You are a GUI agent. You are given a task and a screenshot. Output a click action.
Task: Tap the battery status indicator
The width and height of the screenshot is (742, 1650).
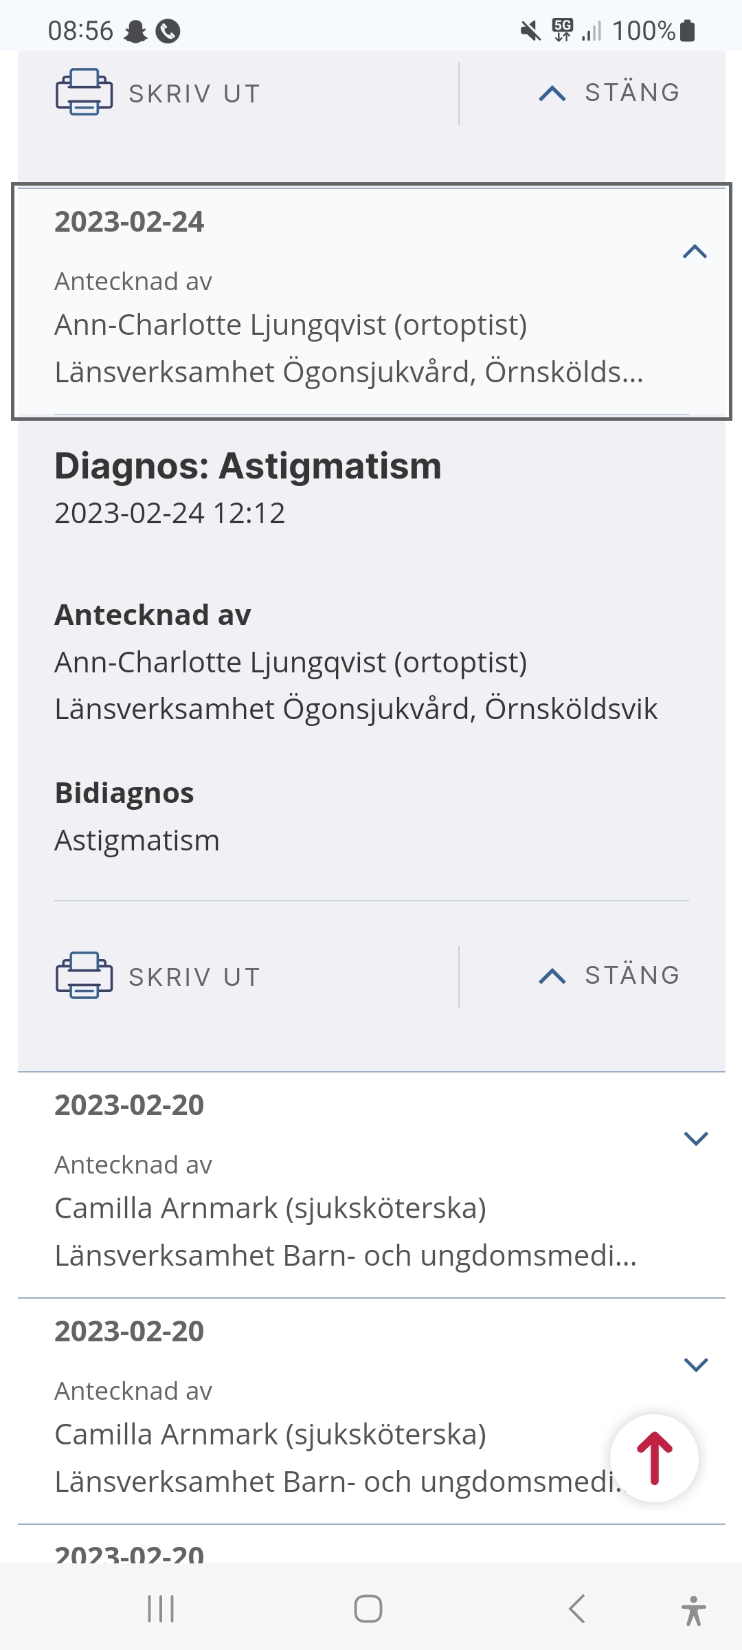click(x=687, y=31)
